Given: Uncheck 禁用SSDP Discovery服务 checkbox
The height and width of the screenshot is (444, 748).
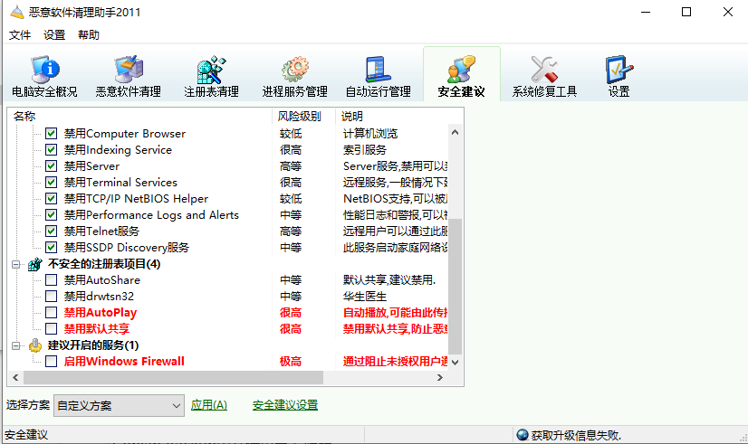Looking at the screenshot, I should click(x=51, y=247).
